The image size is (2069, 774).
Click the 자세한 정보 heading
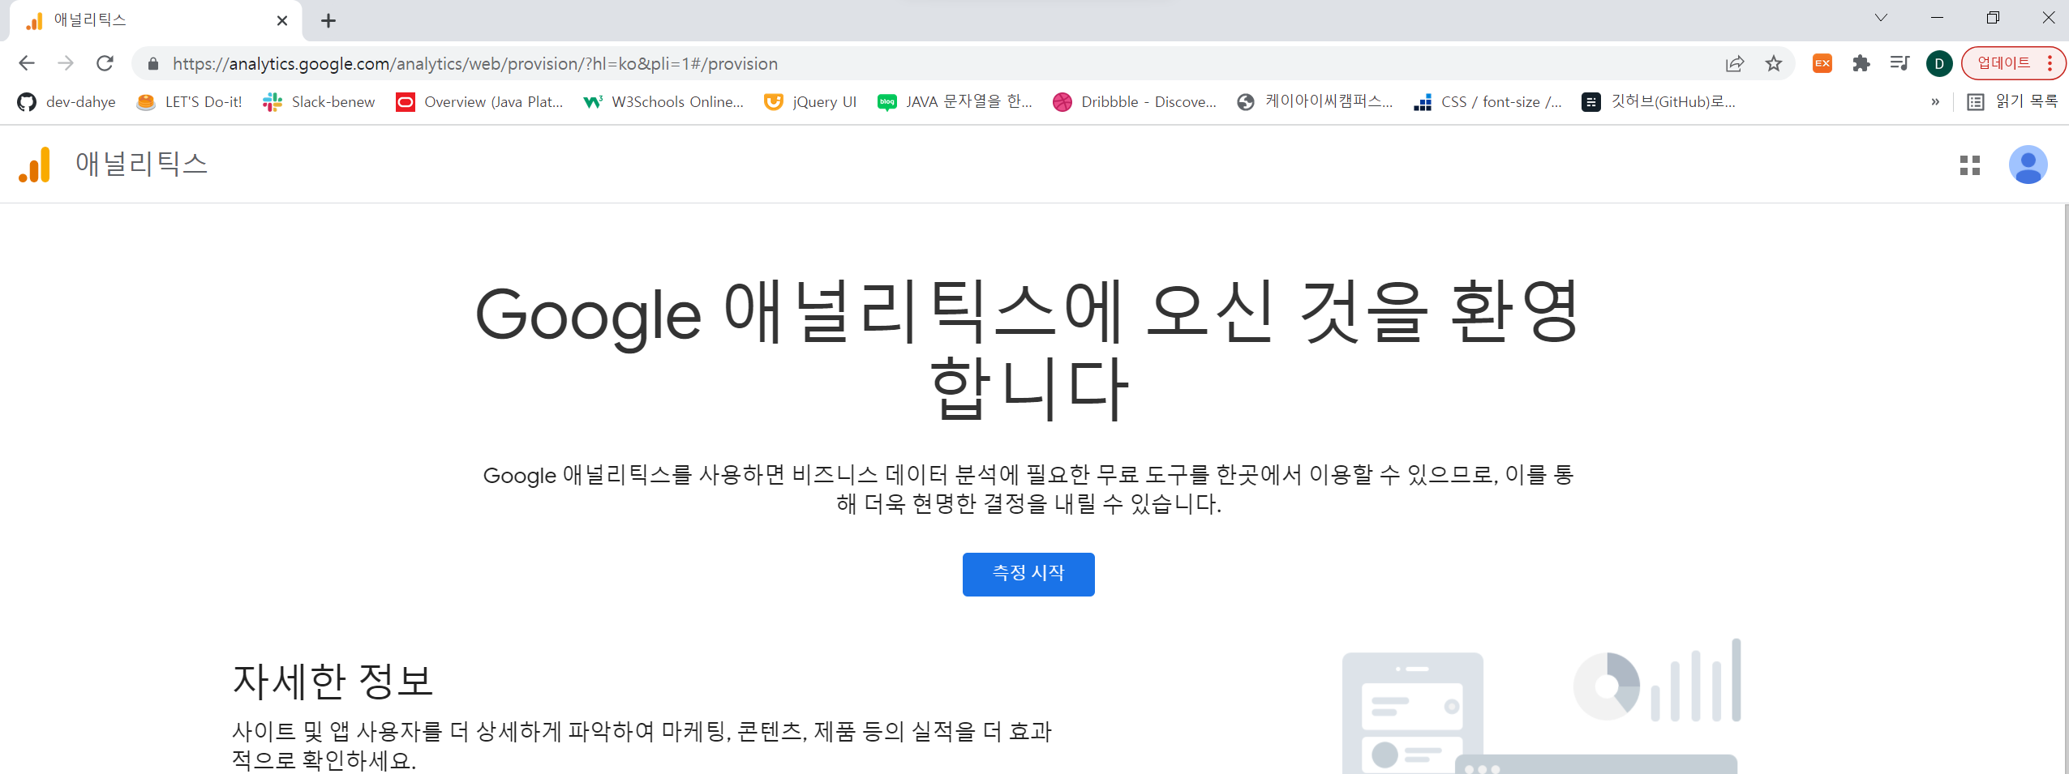333,681
